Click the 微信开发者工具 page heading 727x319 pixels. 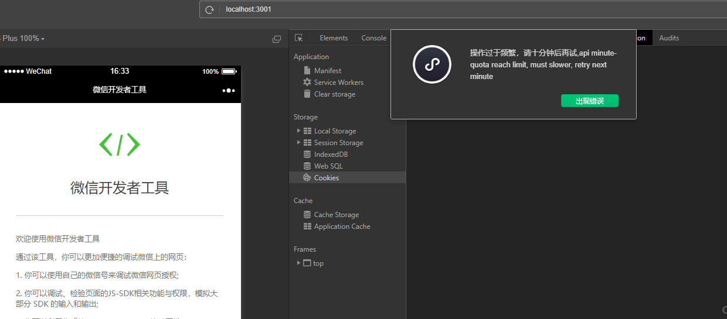point(120,188)
